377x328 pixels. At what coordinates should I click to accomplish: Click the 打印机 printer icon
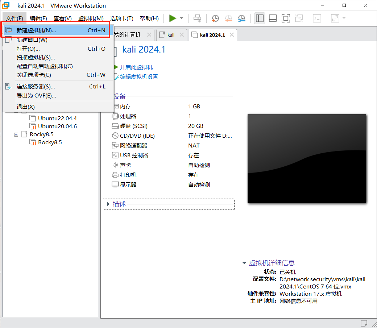click(x=115, y=175)
